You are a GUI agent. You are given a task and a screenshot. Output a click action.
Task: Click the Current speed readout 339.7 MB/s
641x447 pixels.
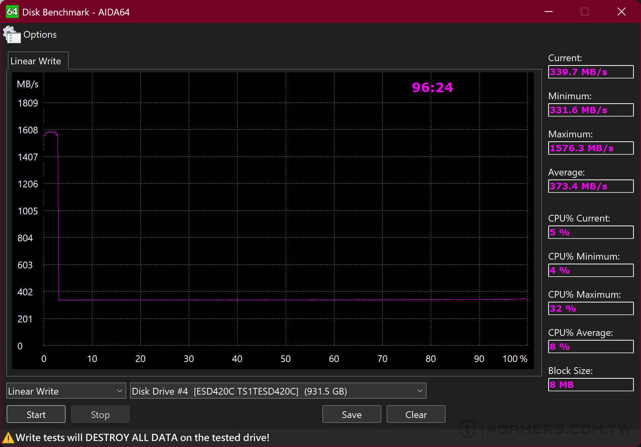pos(591,72)
